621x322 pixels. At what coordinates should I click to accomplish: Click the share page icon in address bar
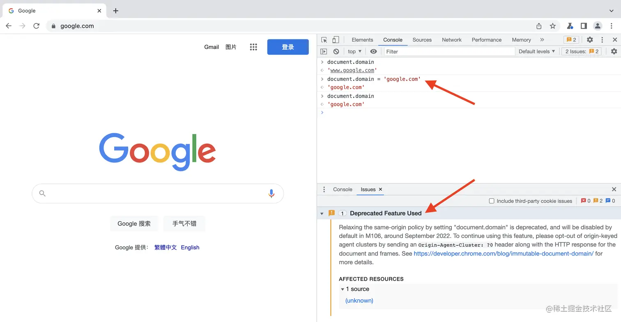pyautogui.click(x=539, y=26)
